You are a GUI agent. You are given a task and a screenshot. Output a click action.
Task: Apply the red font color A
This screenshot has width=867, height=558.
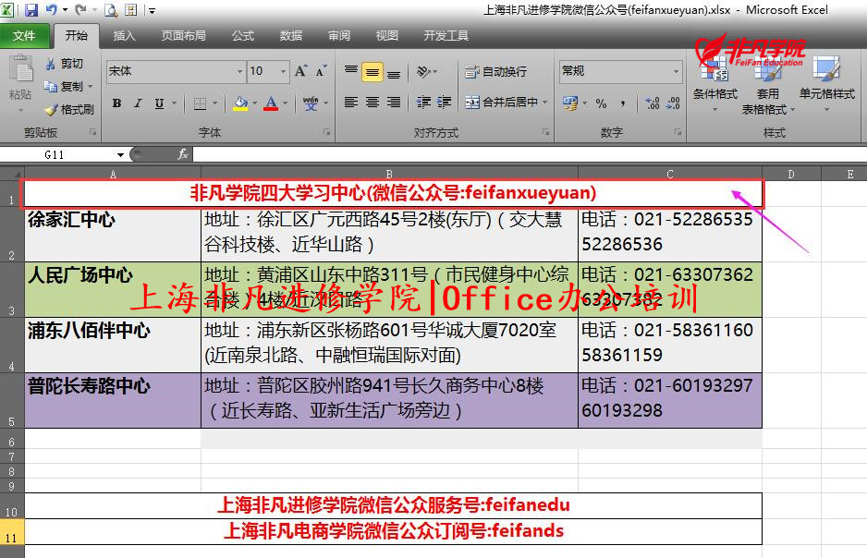[271, 103]
